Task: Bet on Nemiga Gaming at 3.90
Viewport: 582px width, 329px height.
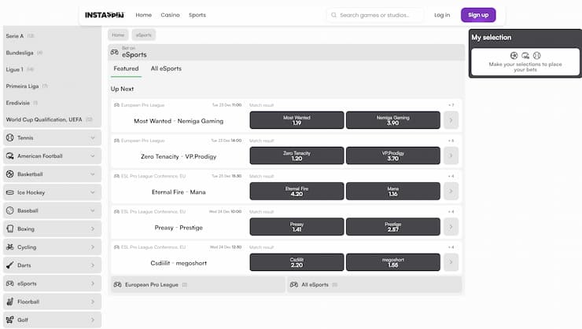Action: (393, 120)
